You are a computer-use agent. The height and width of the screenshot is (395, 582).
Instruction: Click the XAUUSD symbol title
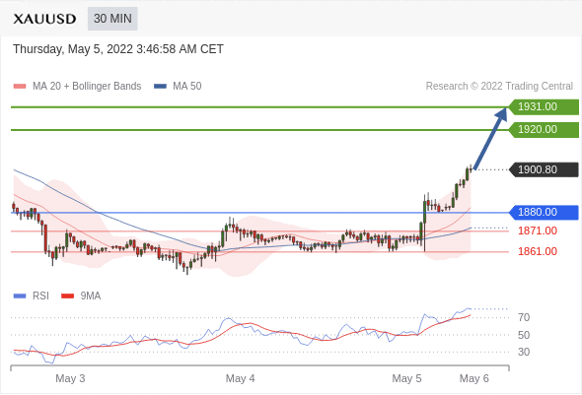point(44,19)
